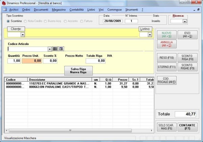Viewport: 203px width, 142px height.
Task: Open the Cliente combo box arrow
Action: point(23,35)
